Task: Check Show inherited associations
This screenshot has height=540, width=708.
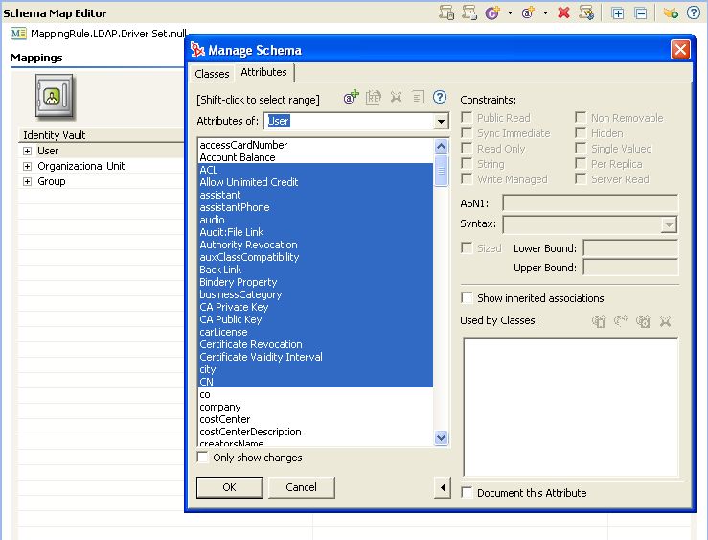Action: [468, 298]
